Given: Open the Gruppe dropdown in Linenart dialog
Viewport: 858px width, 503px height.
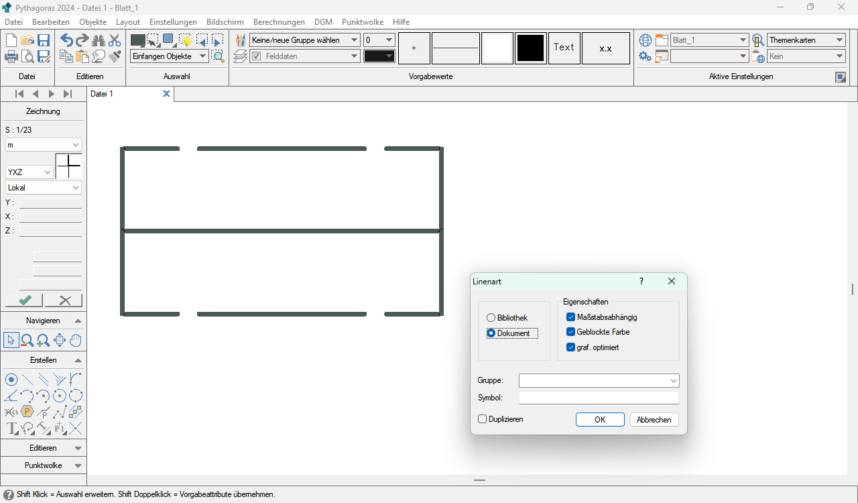Looking at the screenshot, I should 599,380.
